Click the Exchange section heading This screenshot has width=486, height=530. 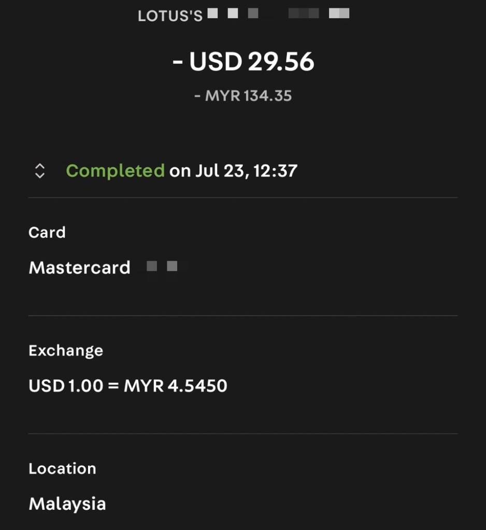click(66, 351)
